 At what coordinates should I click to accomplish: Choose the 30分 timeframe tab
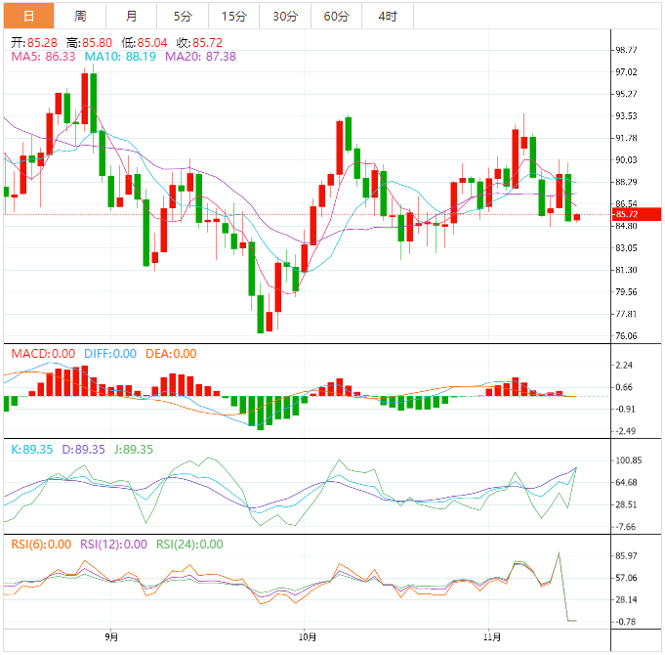point(285,17)
